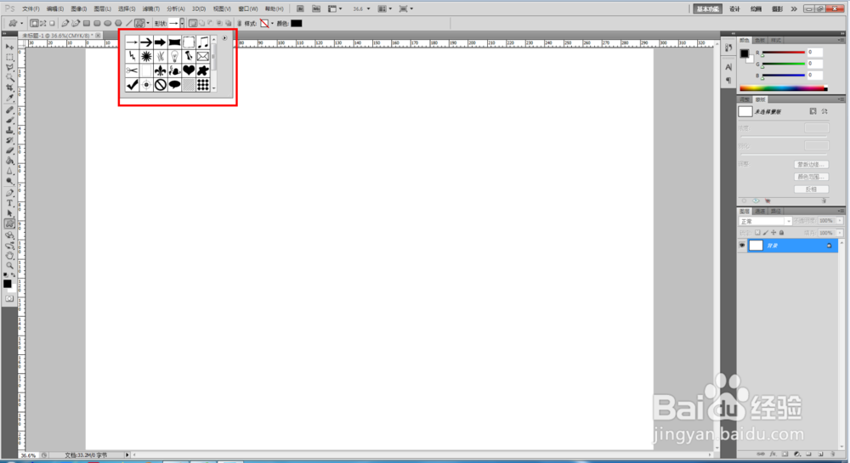Open the blend mode 正常 dropdown
This screenshot has width=850, height=463.
click(x=765, y=222)
